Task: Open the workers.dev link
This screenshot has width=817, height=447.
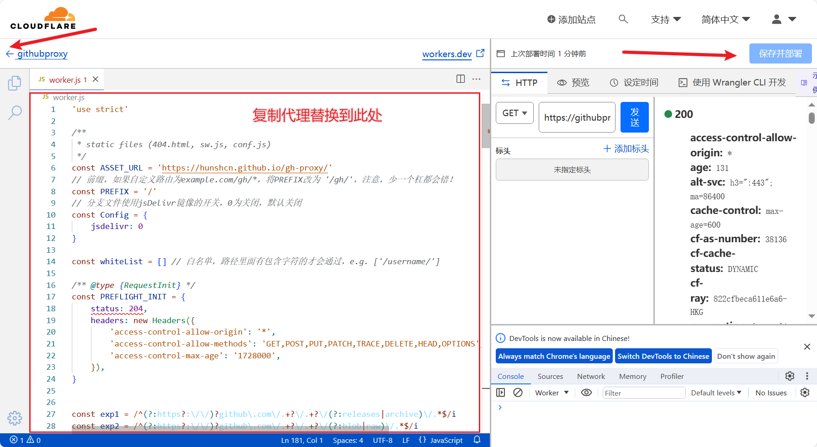Action: (x=447, y=54)
